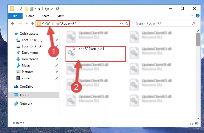
Task: Switch to Details view layout
Action: tap(191, 123)
